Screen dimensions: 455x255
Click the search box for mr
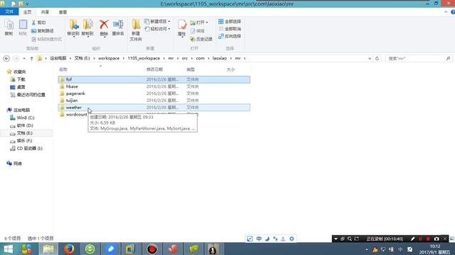point(419,58)
